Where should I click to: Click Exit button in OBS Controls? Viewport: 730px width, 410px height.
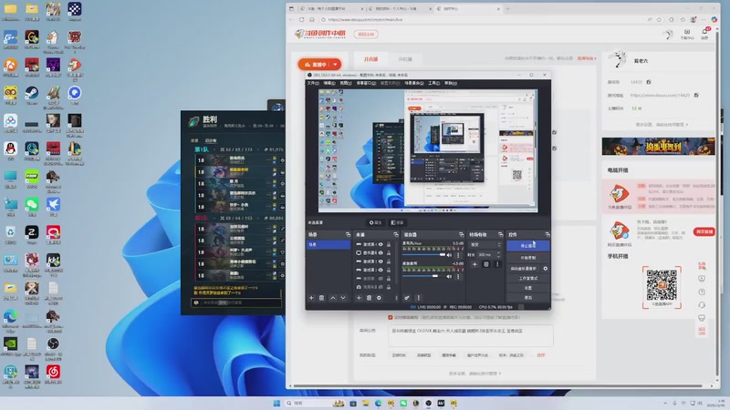528,298
